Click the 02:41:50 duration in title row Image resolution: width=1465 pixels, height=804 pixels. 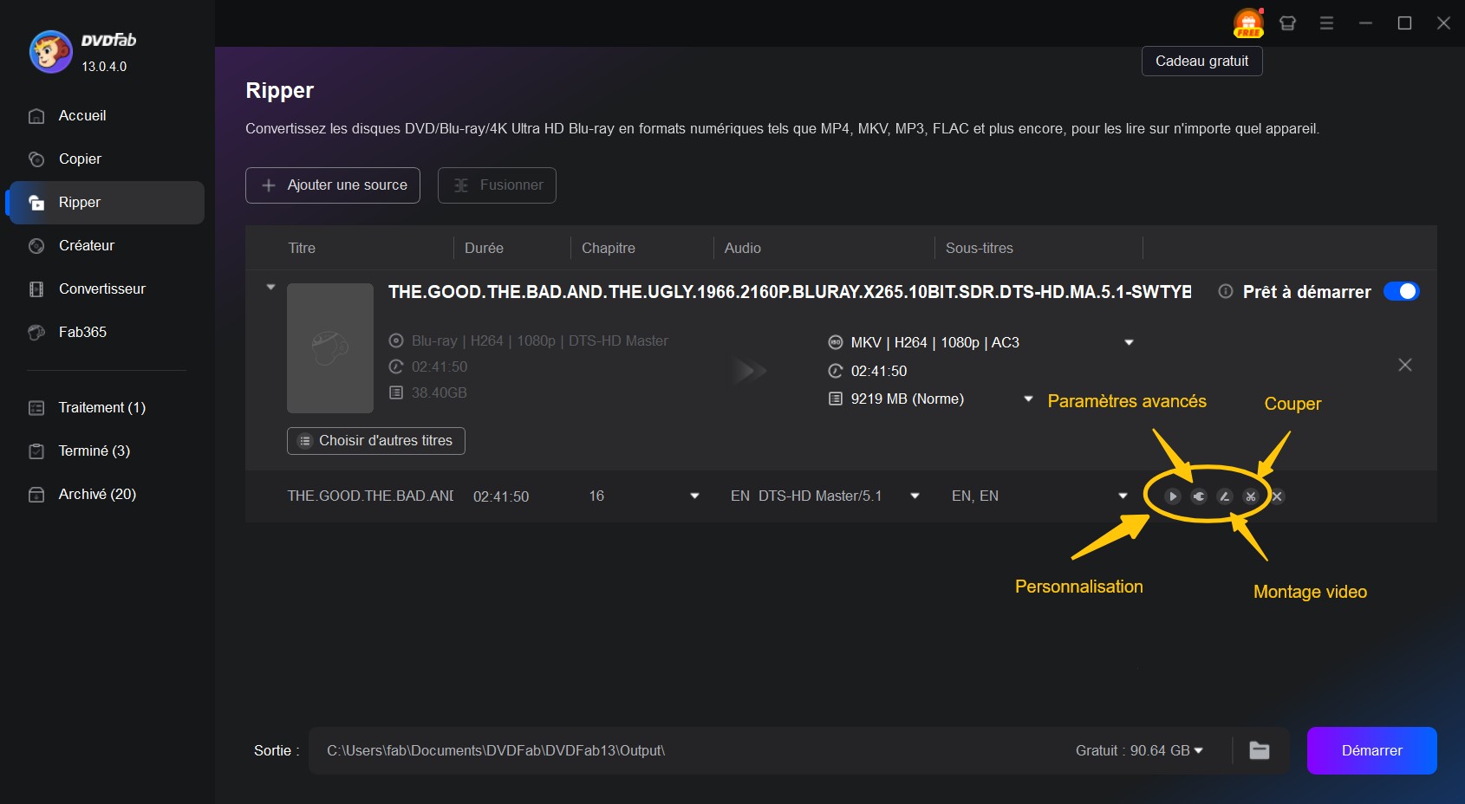click(501, 497)
